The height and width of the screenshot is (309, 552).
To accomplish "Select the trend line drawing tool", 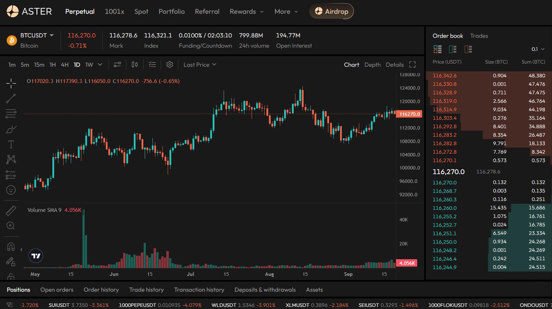I will tap(11, 99).
